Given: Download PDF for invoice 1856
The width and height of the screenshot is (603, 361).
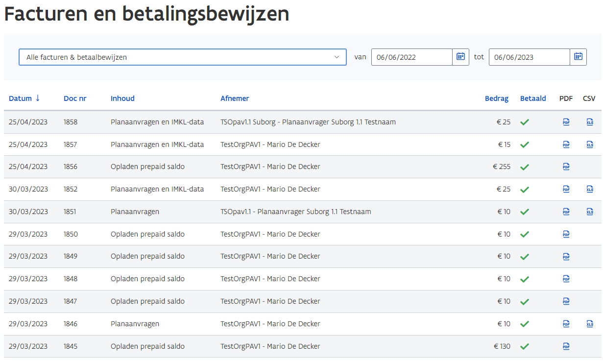Looking at the screenshot, I should pos(566,167).
